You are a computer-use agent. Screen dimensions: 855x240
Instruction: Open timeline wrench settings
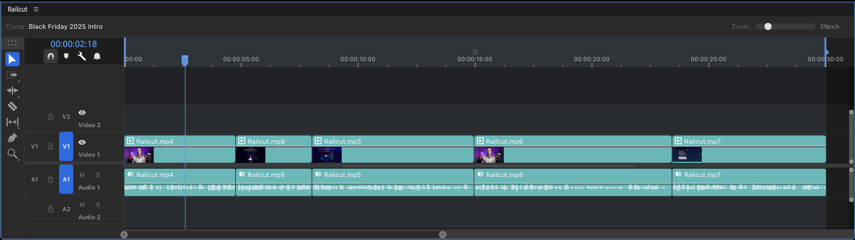click(81, 56)
